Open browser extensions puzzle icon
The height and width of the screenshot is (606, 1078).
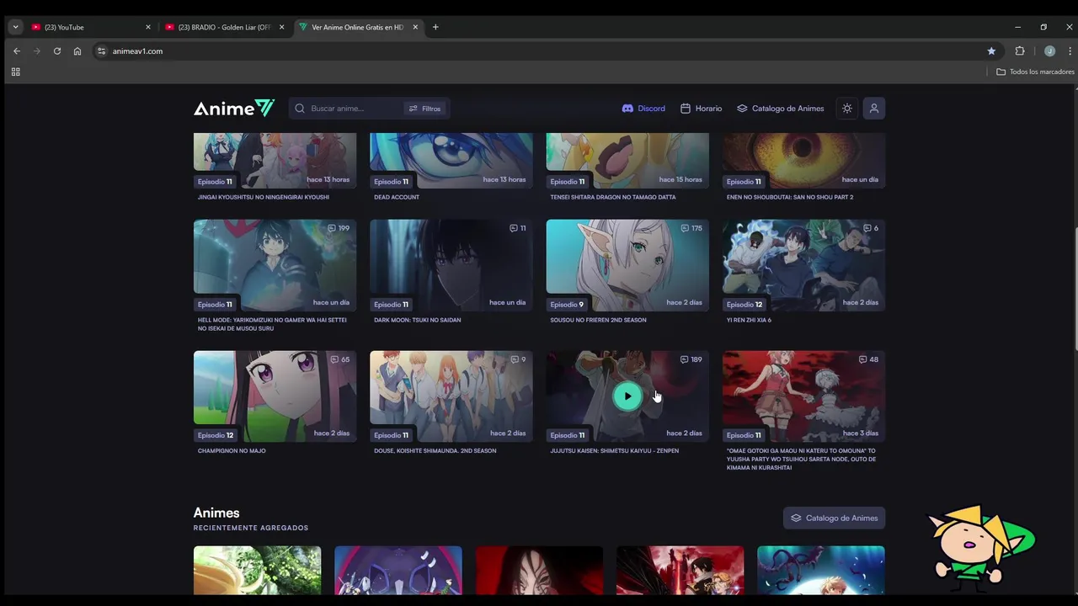[x=1020, y=50]
